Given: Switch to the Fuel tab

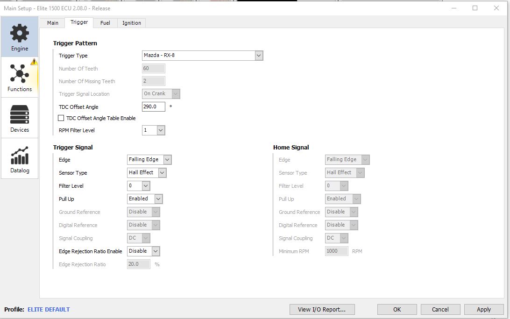Looking at the screenshot, I should (105, 23).
